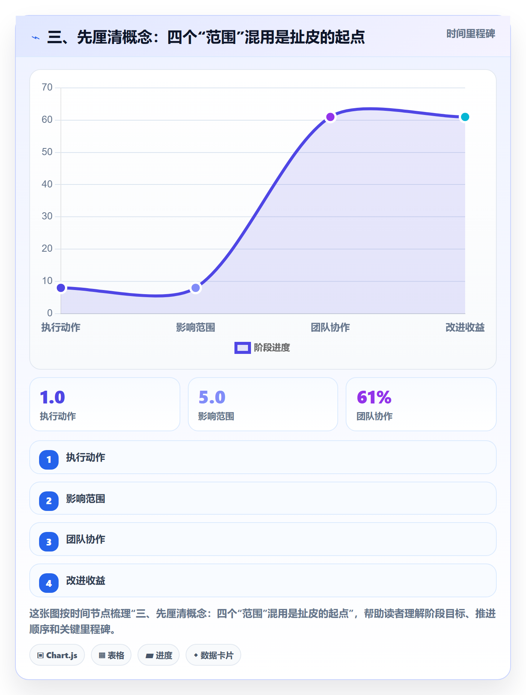Select the 执行动作 step row text
The image size is (526, 695).
coord(86,458)
